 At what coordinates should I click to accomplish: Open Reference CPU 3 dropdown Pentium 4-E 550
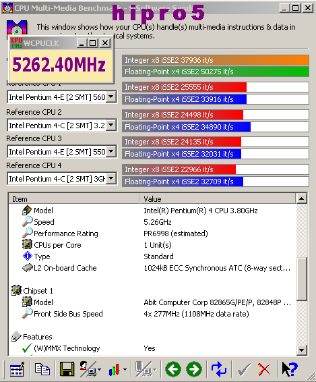pyautogui.click(x=111, y=152)
